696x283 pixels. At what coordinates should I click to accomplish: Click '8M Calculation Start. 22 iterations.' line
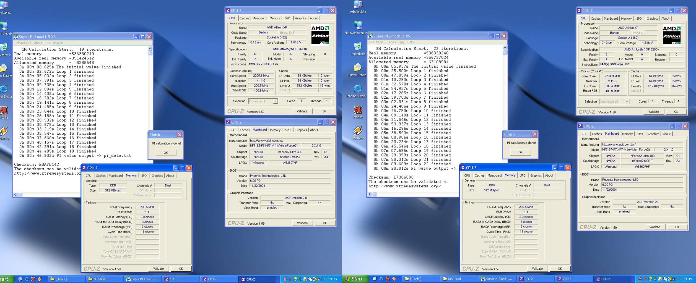coord(422,49)
